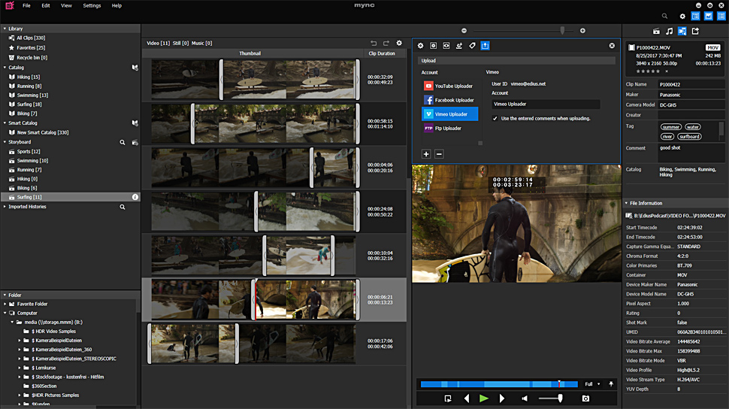Mute audio with the speaker icon
This screenshot has width=729, height=409.
[x=525, y=398]
